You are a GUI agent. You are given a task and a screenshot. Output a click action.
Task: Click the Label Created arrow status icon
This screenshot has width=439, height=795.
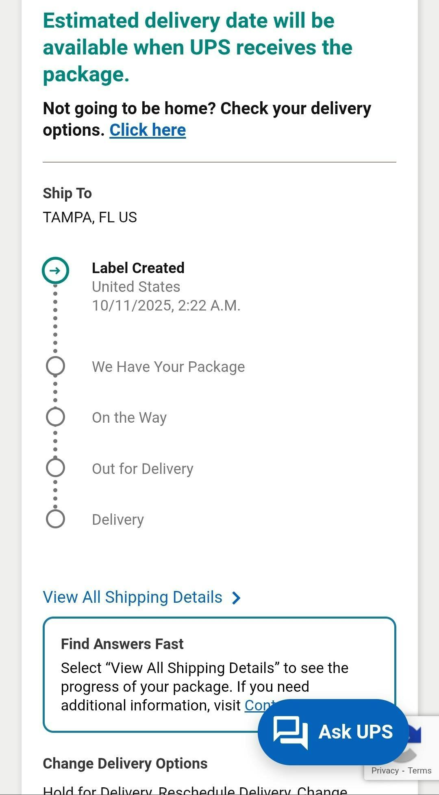[56, 271]
